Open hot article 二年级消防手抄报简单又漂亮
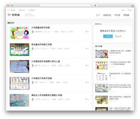This screenshot has width=140, height=119. (x=120, y=63)
